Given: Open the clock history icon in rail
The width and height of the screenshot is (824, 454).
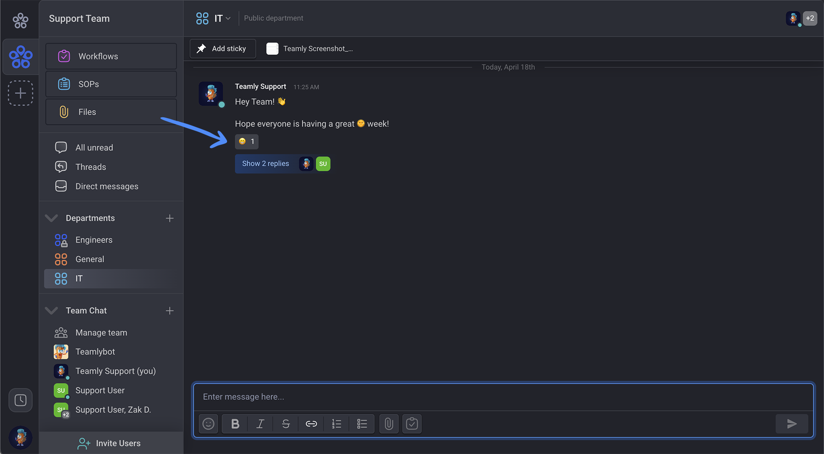Looking at the screenshot, I should point(20,400).
